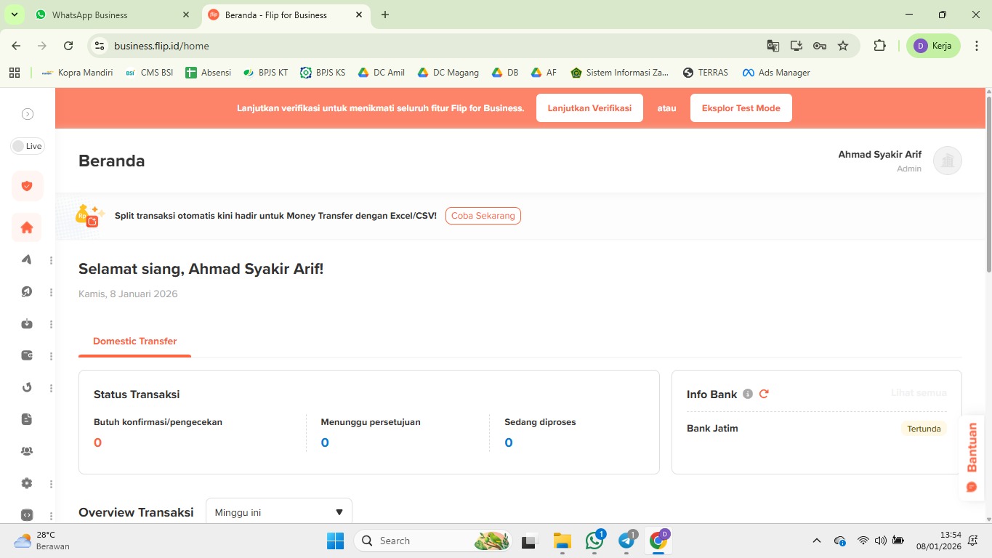Viewport: 992px width, 558px height.
Task: Toggle the Live mode switch
Action: (27, 146)
